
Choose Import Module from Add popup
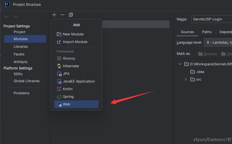click(76, 42)
